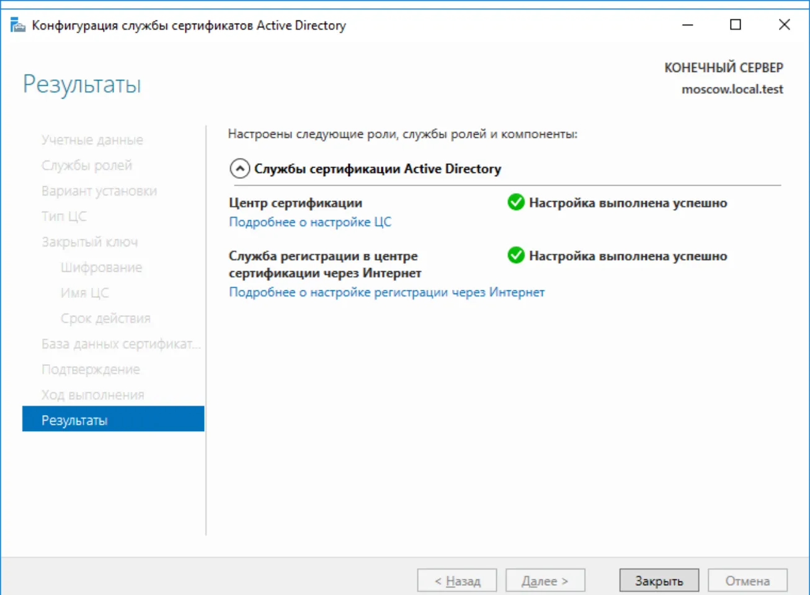Click the Отмена button
Screen dimensions: 810x595
(x=747, y=581)
